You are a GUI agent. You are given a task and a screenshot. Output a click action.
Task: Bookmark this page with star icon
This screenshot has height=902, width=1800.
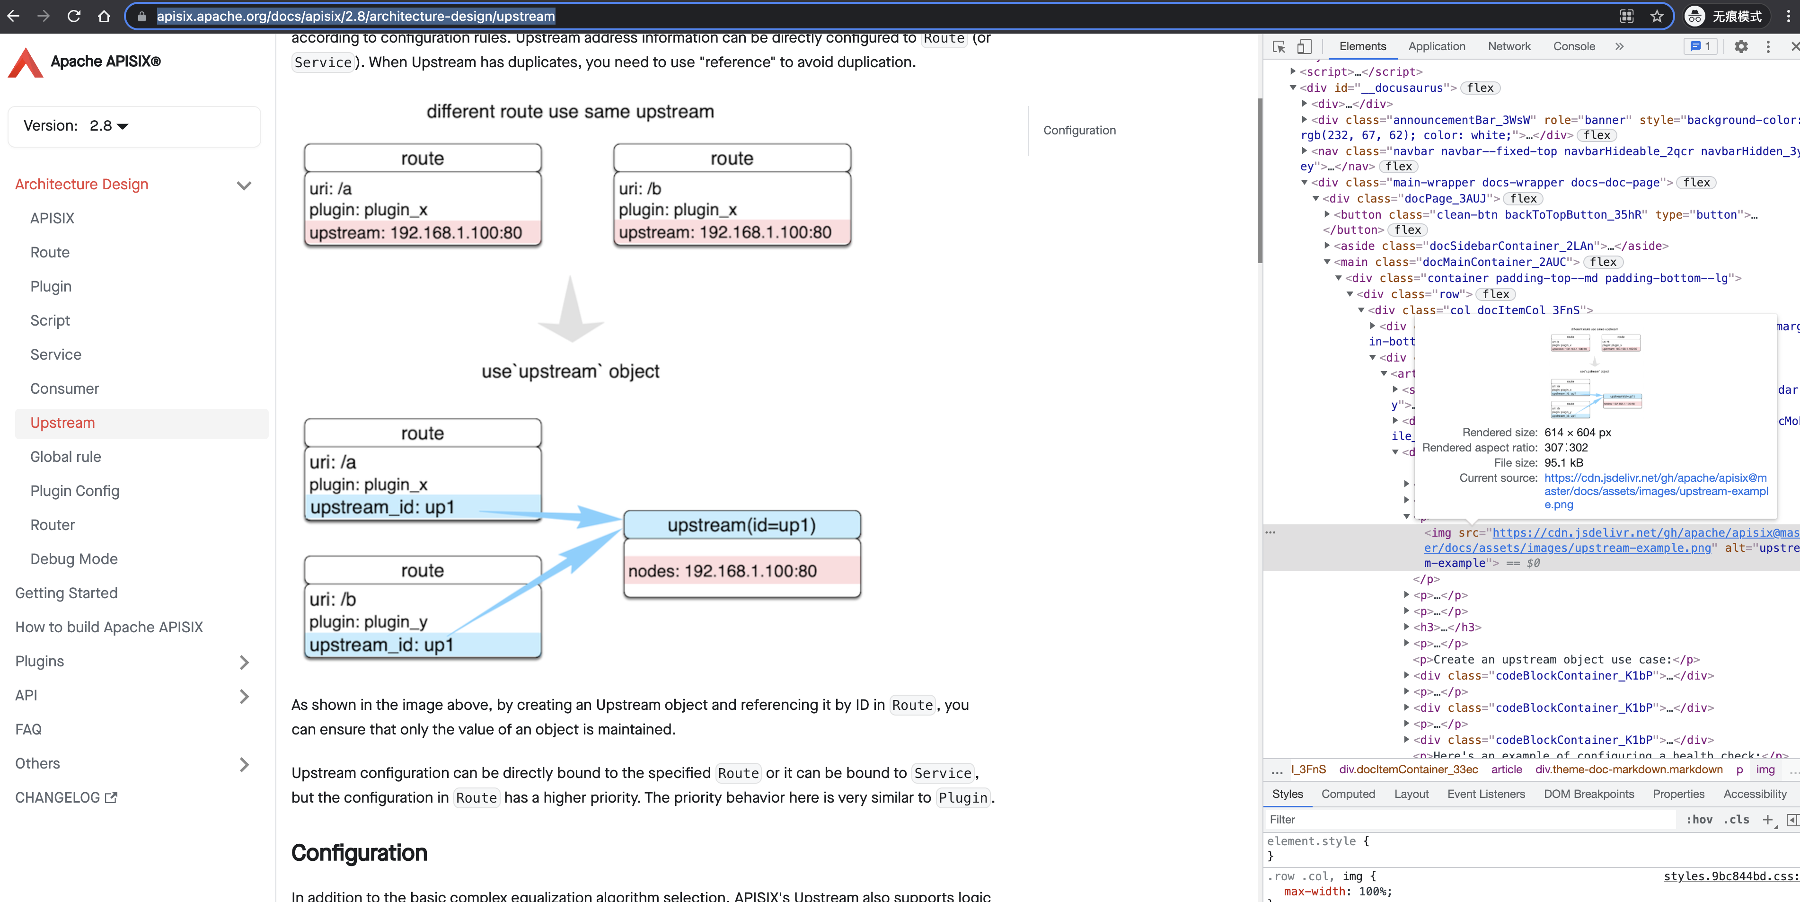1657,16
